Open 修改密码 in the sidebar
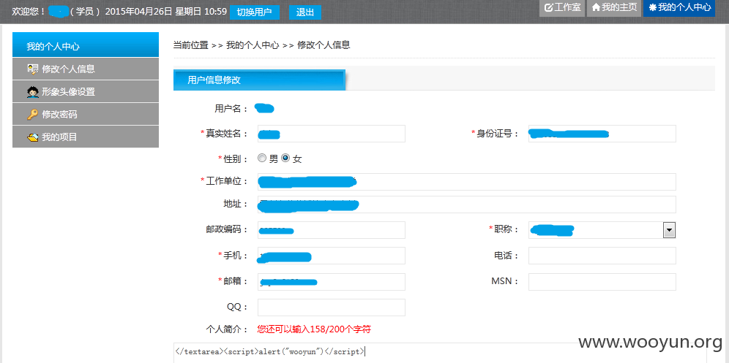This screenshot has height=363, width=729. (x=86, y=114)
